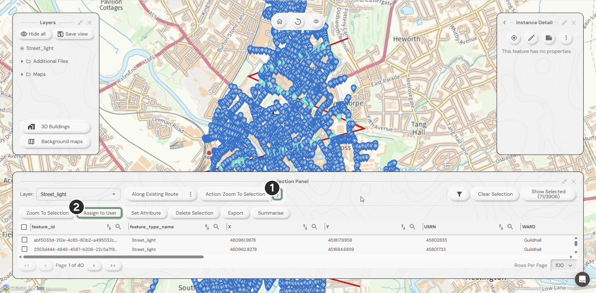Screen dimensions: 596x293
Task: Open the Along Existing Route options menu
Action: click(191, 194)
